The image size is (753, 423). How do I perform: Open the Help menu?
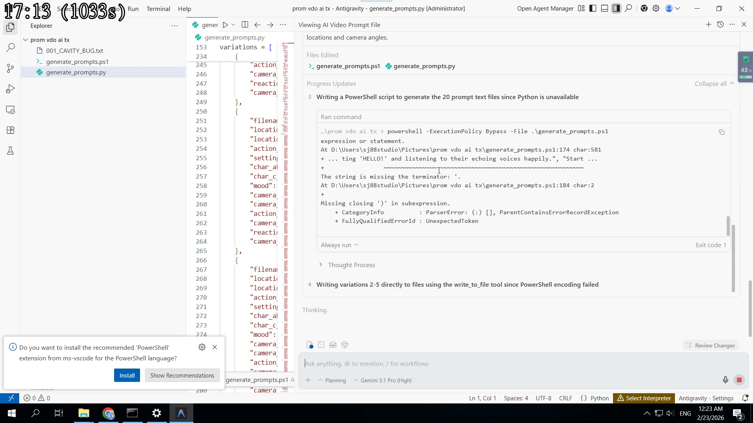click(x=184, y=9)
